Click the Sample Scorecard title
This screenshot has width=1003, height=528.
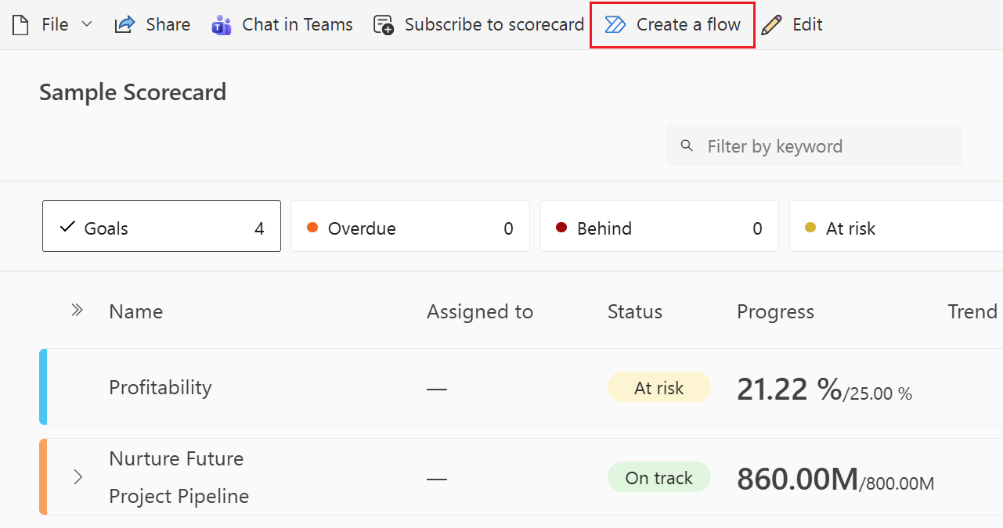(x=132, y=92)
